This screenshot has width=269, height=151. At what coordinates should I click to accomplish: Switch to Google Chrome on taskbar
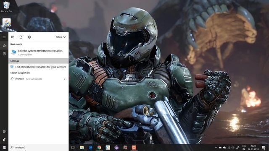coord(99,147)
